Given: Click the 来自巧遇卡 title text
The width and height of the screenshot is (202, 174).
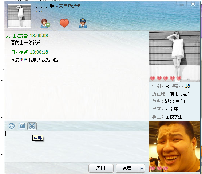Looking at the screenshot, I should pyautogui.click(x=70, y=6).
